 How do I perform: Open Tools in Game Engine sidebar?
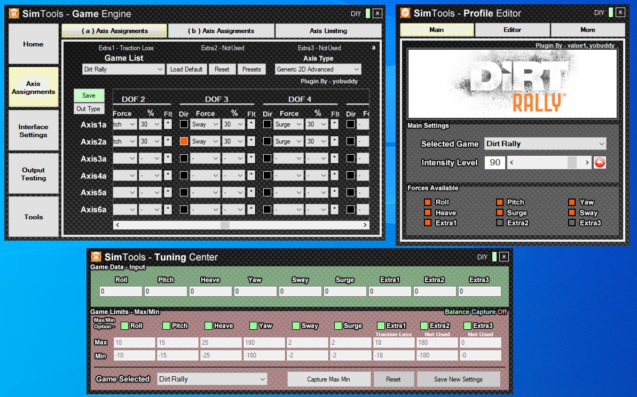click(33, 217)
